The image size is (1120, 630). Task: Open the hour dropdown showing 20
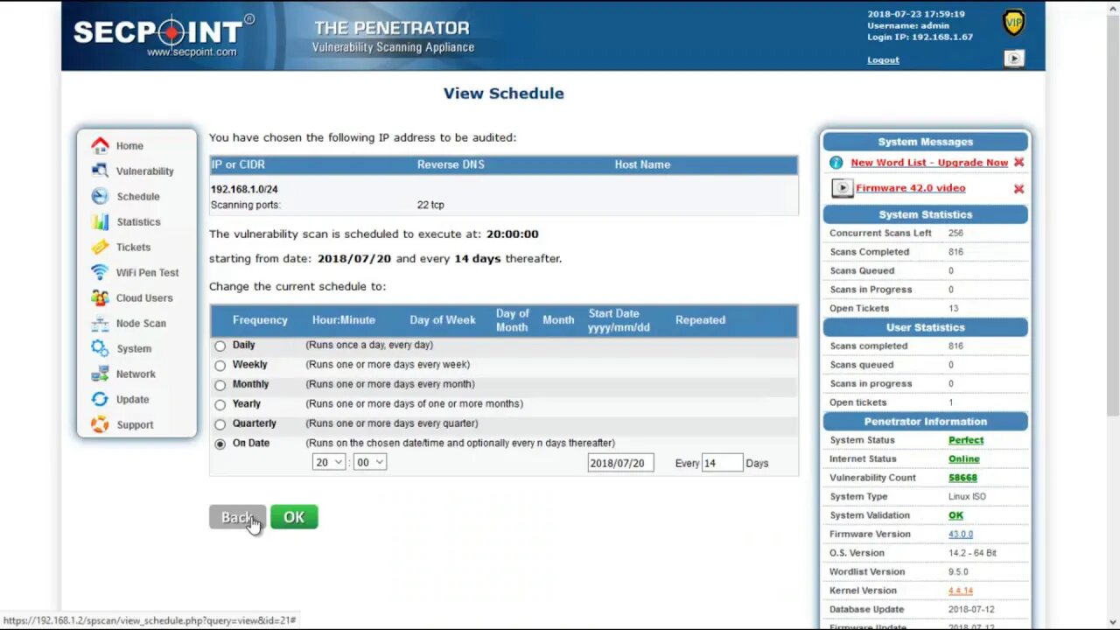(328, 462)
